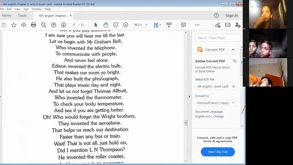Click the Change language link
The image size is (293, 165).
(218, 116)
